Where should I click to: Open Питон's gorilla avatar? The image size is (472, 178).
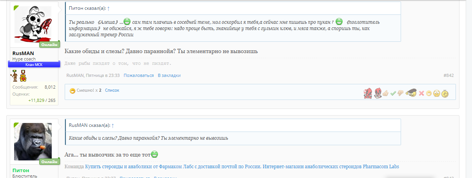pos(33,141)
